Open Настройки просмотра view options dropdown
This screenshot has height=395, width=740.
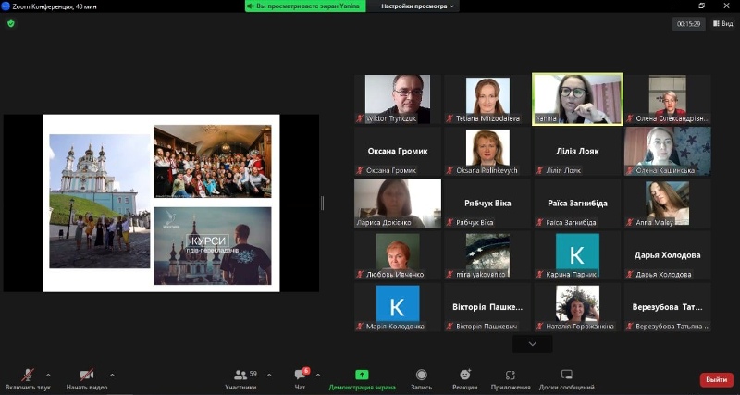click(x=417, y=6)
